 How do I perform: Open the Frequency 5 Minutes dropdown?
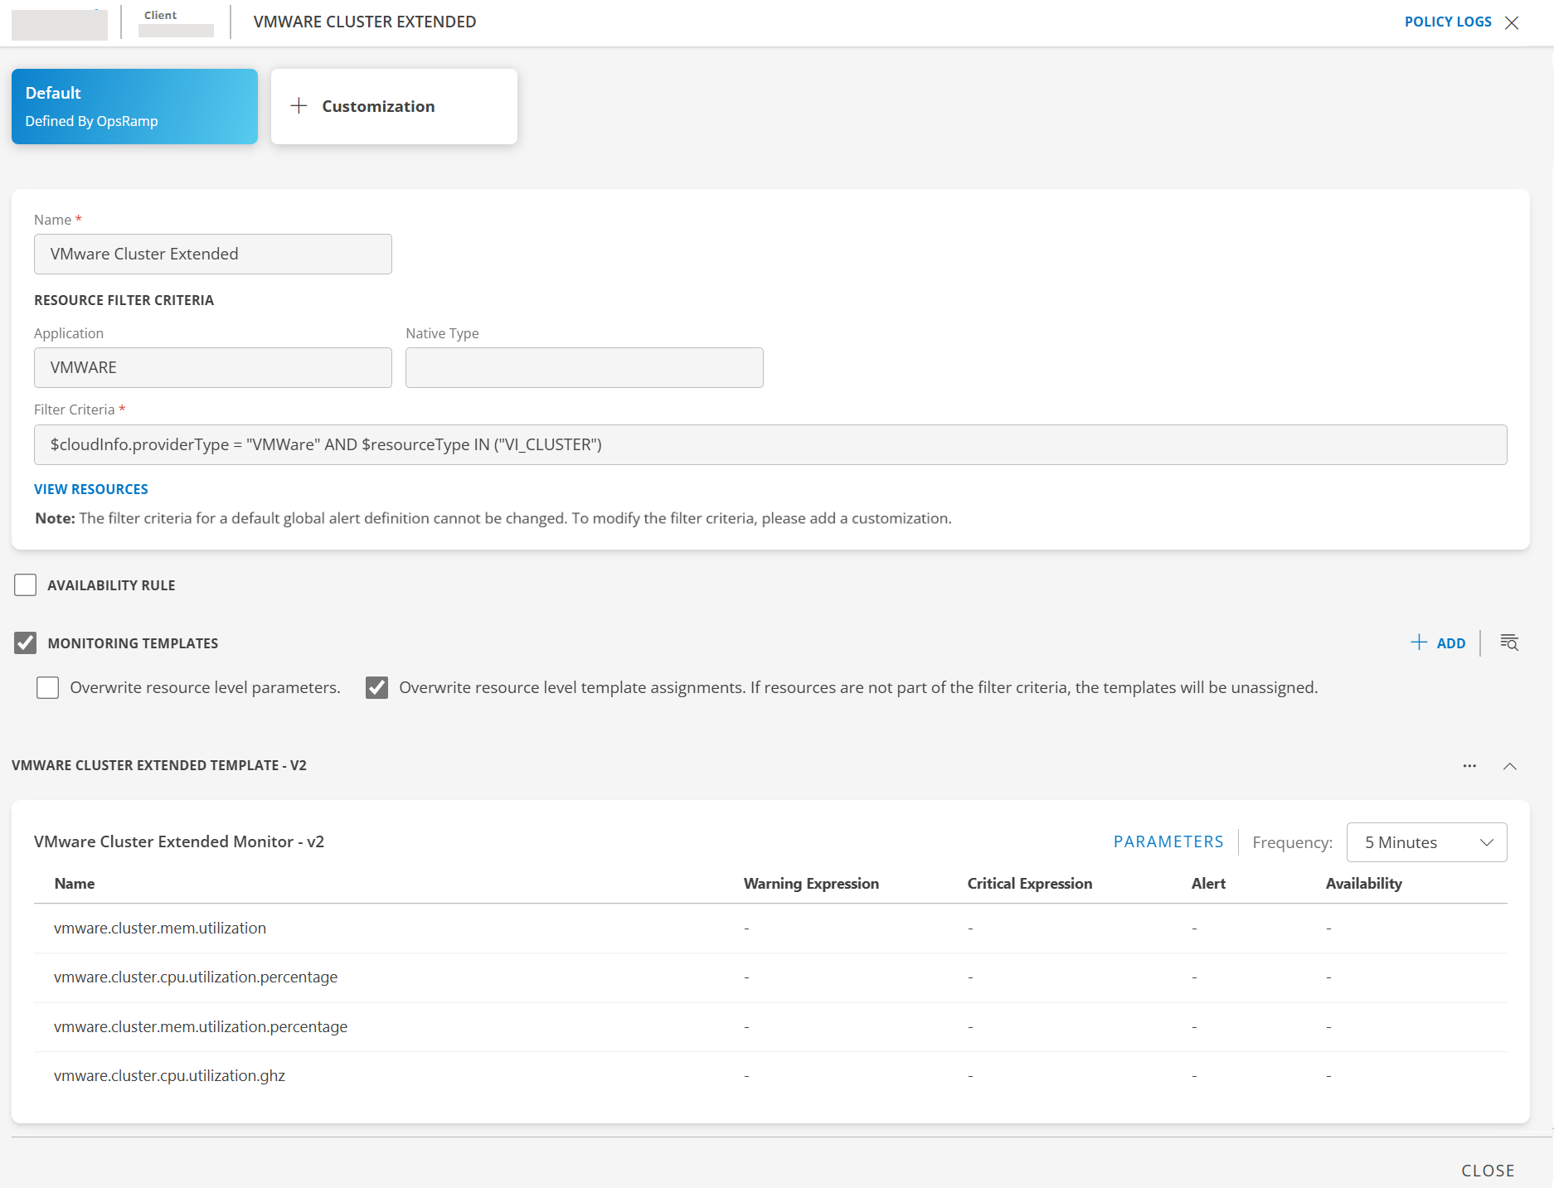pos(1426,842)
